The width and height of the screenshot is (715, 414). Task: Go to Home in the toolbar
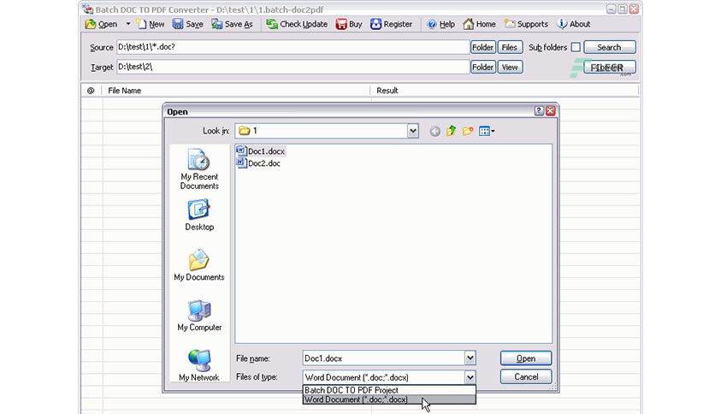point(479,24)
